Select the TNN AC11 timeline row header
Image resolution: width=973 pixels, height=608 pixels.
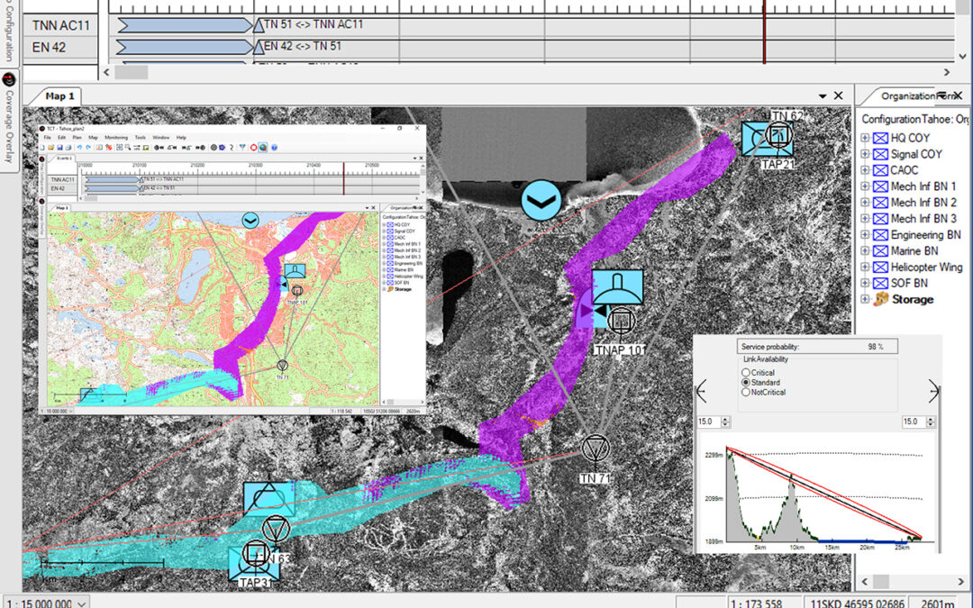click(61, 25)
